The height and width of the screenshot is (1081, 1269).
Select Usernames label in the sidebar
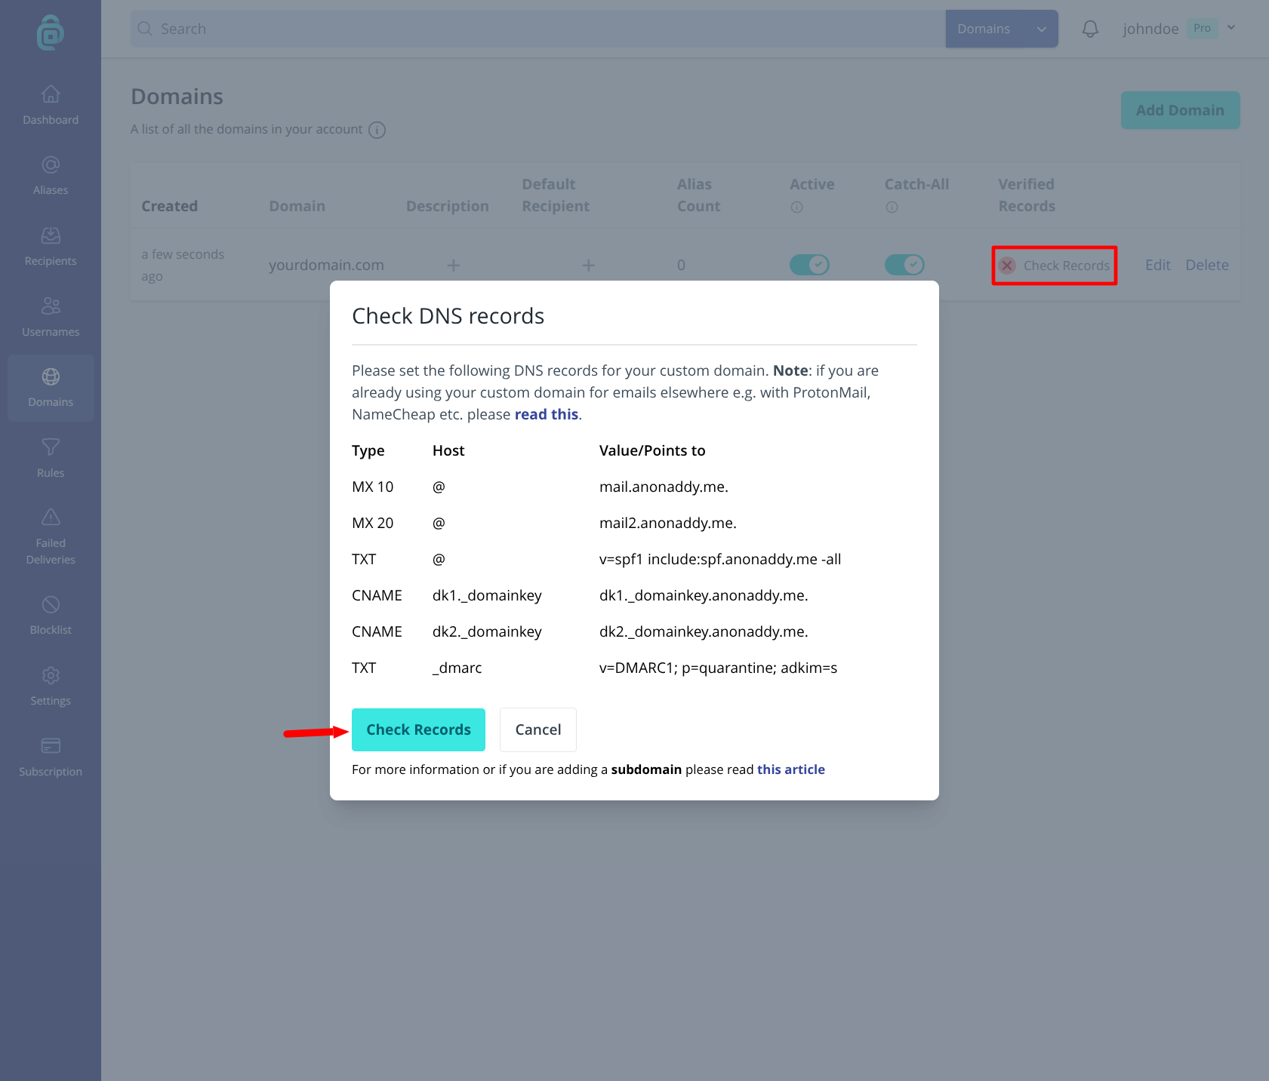51,332
